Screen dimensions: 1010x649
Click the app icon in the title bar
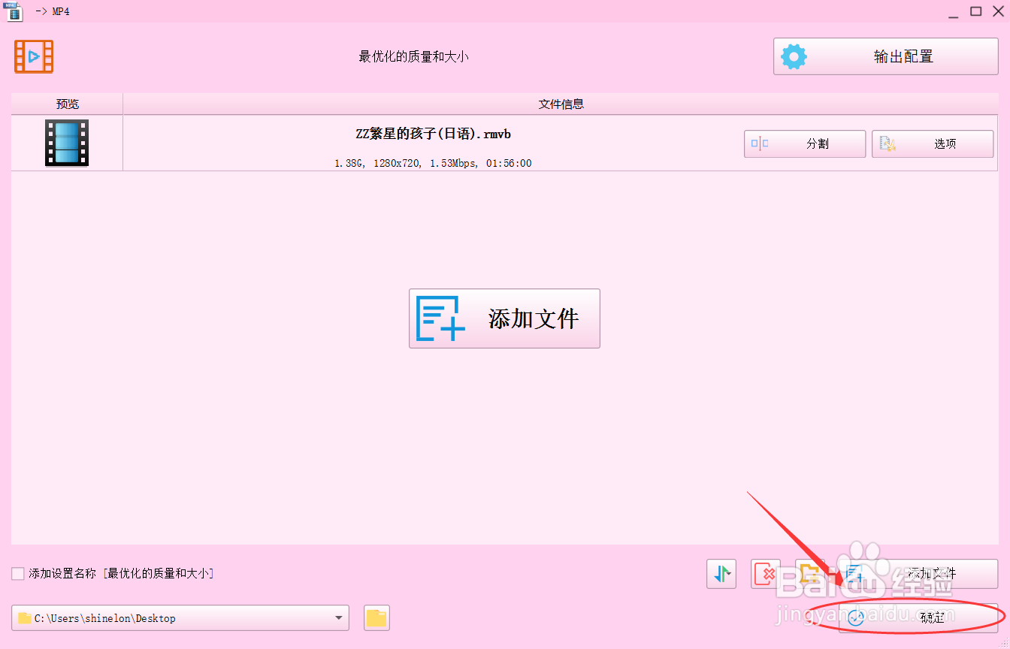pyautogui.click(x=15, y=11)
